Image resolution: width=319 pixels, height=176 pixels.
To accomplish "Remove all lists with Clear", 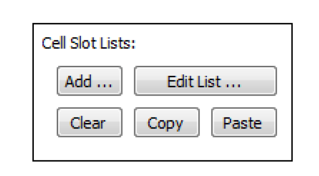I will coord(90,123).
